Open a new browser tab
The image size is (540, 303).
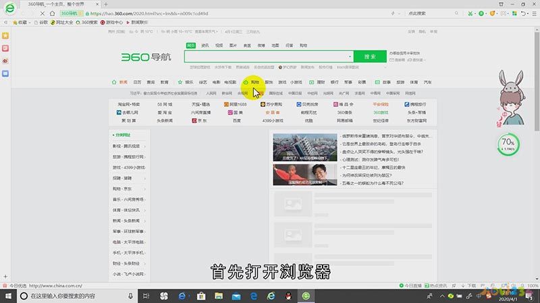click(x=106, y=4)
